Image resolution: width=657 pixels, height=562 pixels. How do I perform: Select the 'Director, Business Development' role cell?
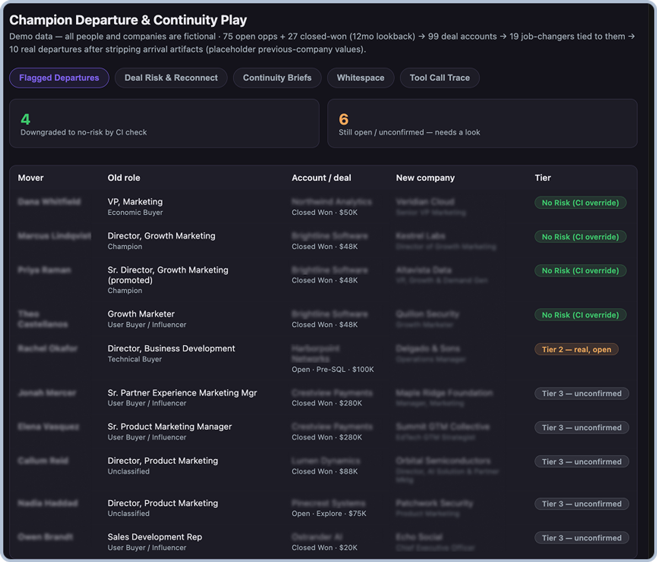pos(171,349)
